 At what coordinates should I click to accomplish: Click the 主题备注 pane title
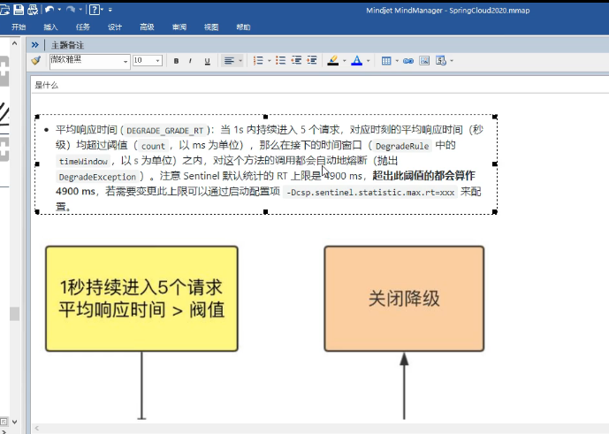67,45
